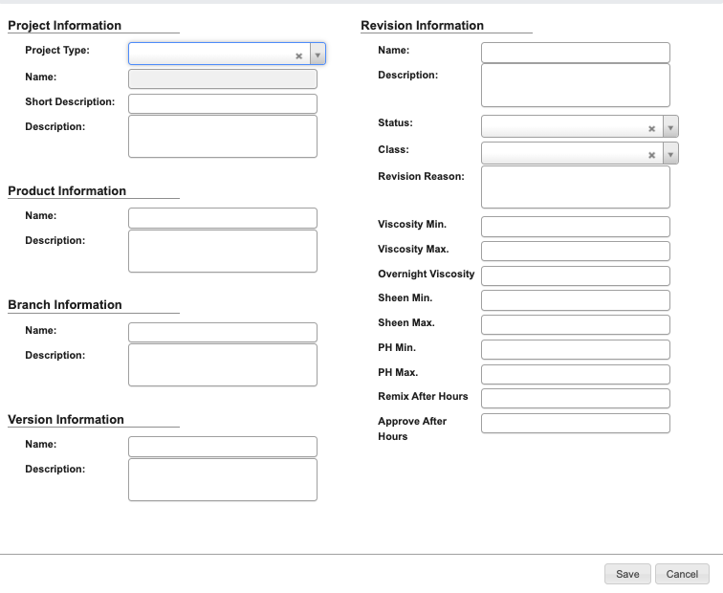Focus the Viscosity Min. field
723x593 pixels.
(576, 227)
